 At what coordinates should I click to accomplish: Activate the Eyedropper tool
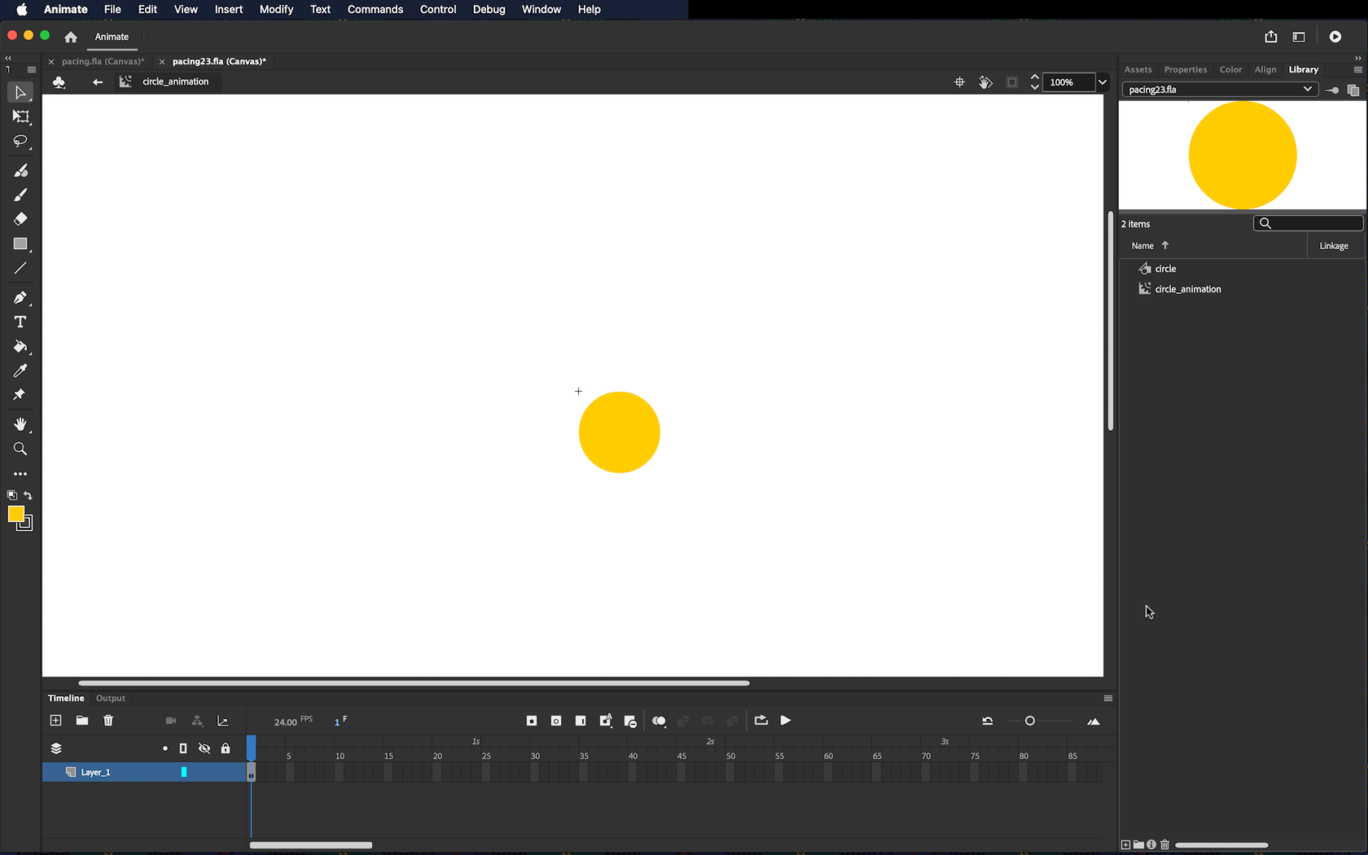(x=20, y=371)
